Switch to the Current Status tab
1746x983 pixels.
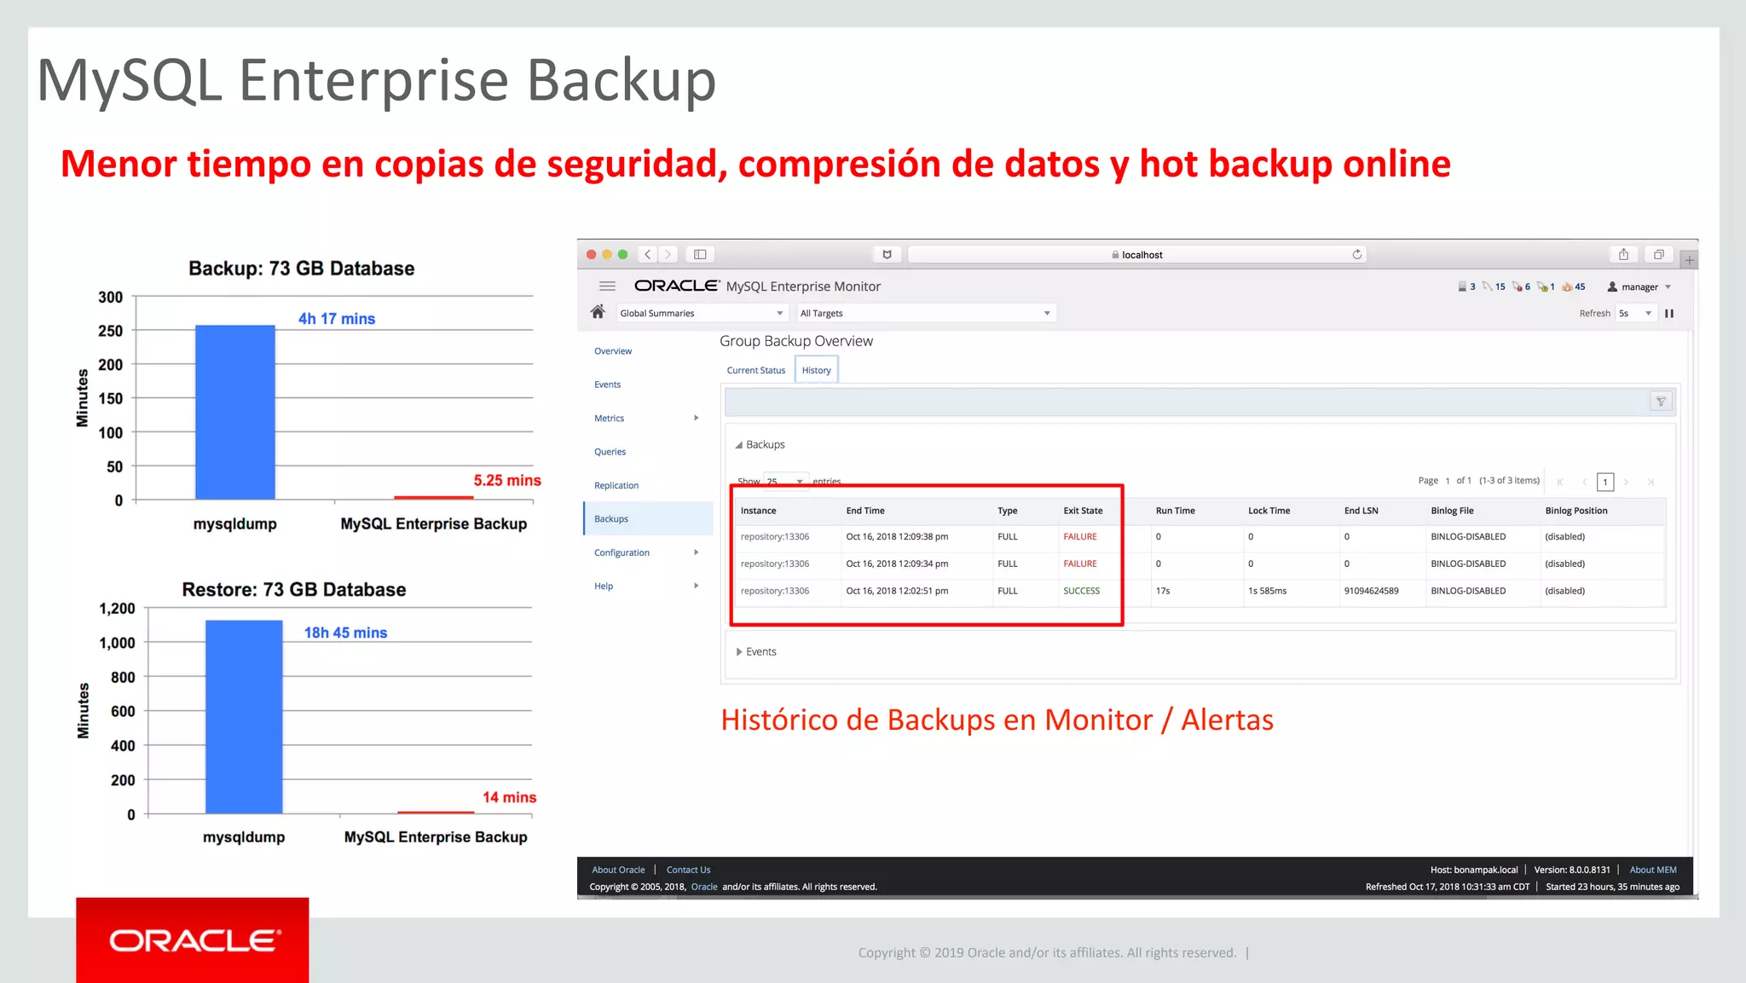click(x=755, y=370)
